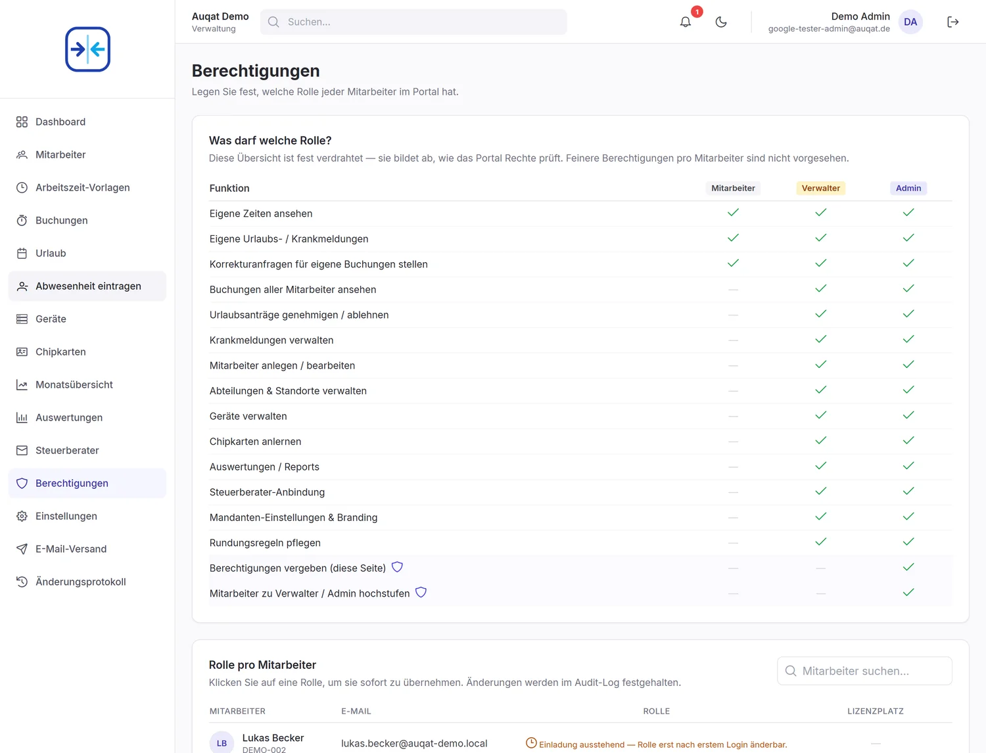
Task: Click the E-Mail-Versand paper plane icon
Action: 22,549
